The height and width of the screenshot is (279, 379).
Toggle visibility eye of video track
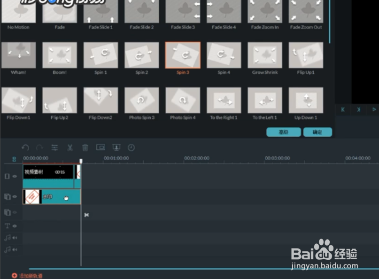point(15,176)
